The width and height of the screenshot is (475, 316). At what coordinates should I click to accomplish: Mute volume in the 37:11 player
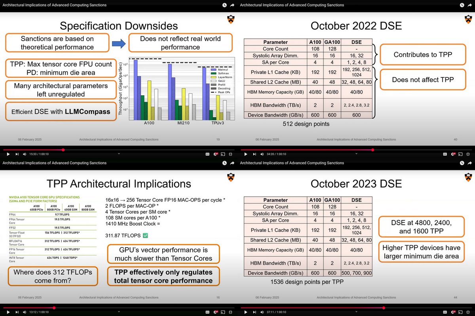tap(262, 312)
